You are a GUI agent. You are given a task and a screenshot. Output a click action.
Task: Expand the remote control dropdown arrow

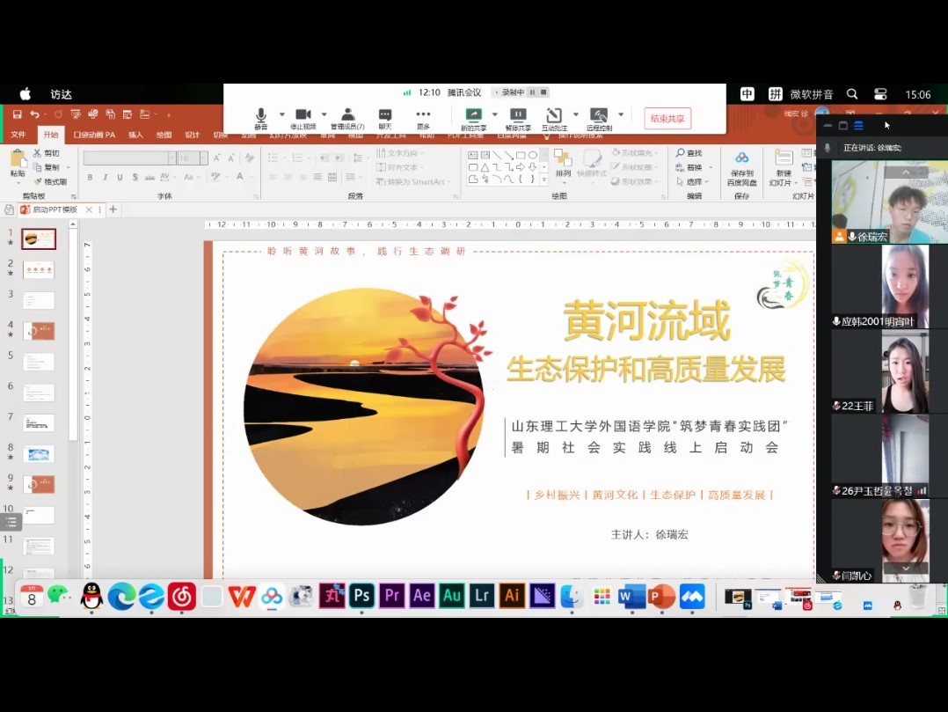(621, 114)
